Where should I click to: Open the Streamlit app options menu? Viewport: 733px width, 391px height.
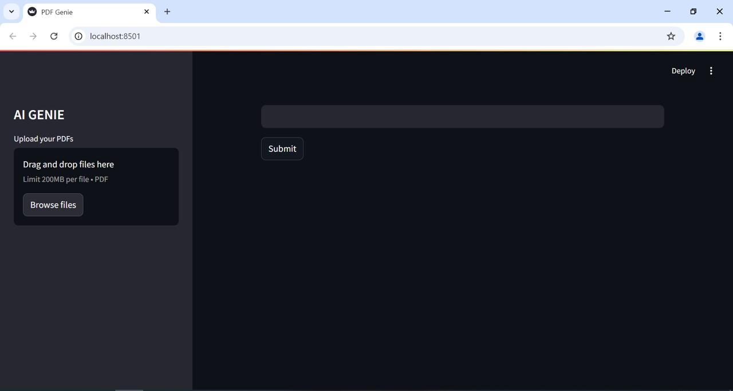click(711, 71)
